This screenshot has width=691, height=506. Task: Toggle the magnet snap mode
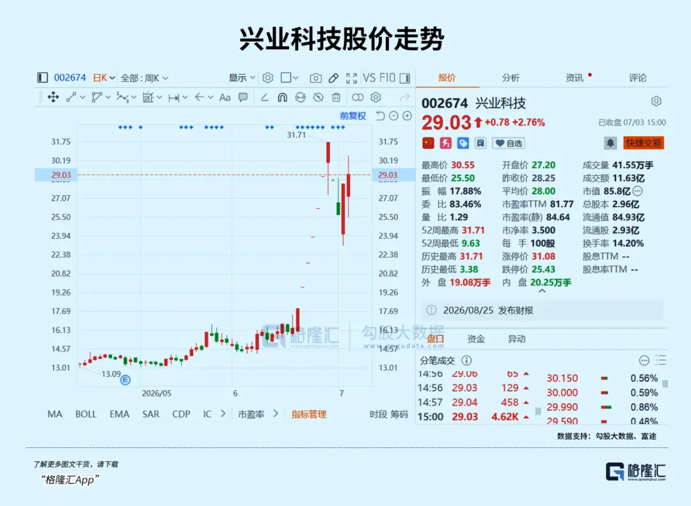pyautogui.click(x=283, y=97)
